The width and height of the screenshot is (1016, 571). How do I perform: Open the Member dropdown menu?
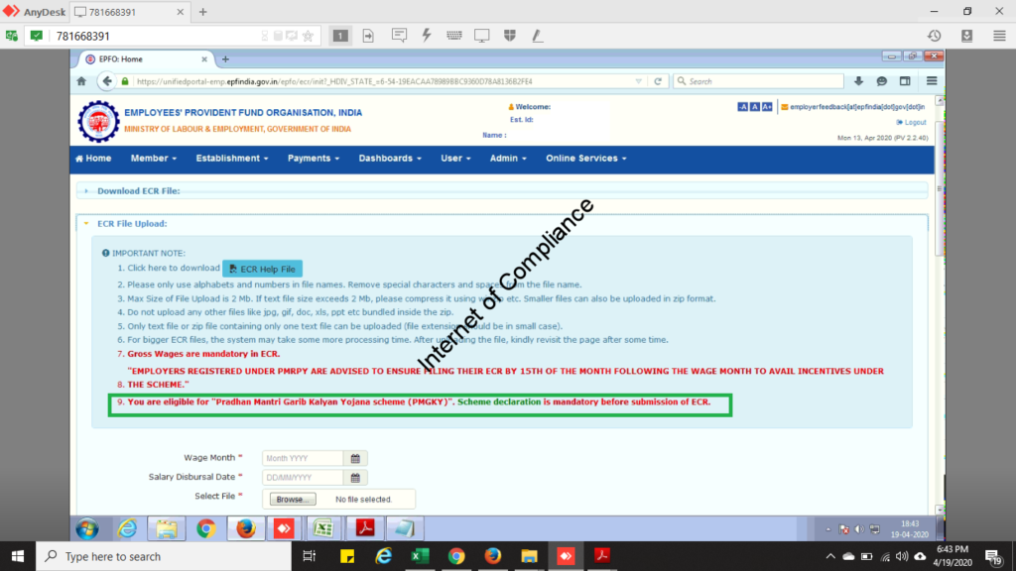154,159
